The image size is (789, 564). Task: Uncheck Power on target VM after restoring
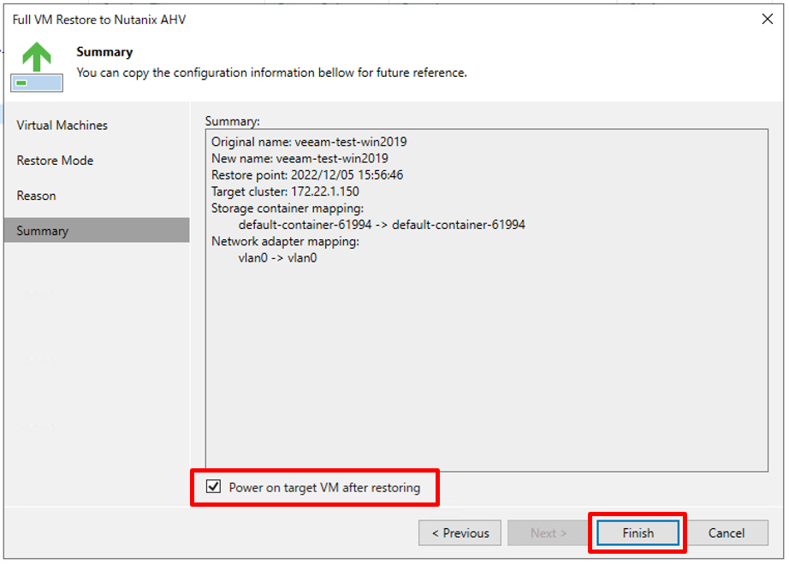[x=213, y=486]
